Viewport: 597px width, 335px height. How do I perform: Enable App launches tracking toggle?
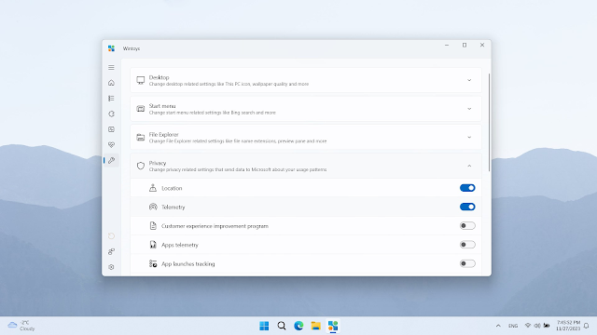(467, 263)
